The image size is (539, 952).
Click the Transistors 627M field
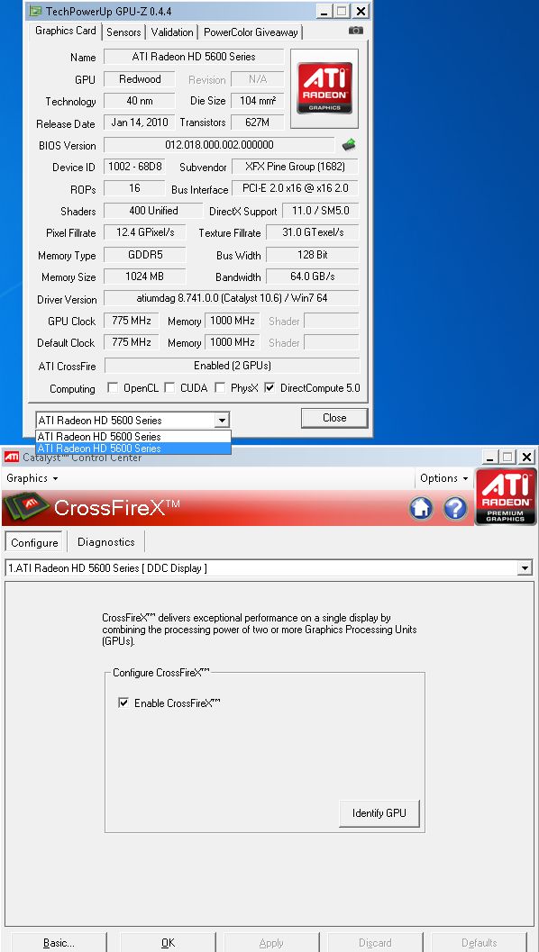pyautogui.click(x=258, y=122)
